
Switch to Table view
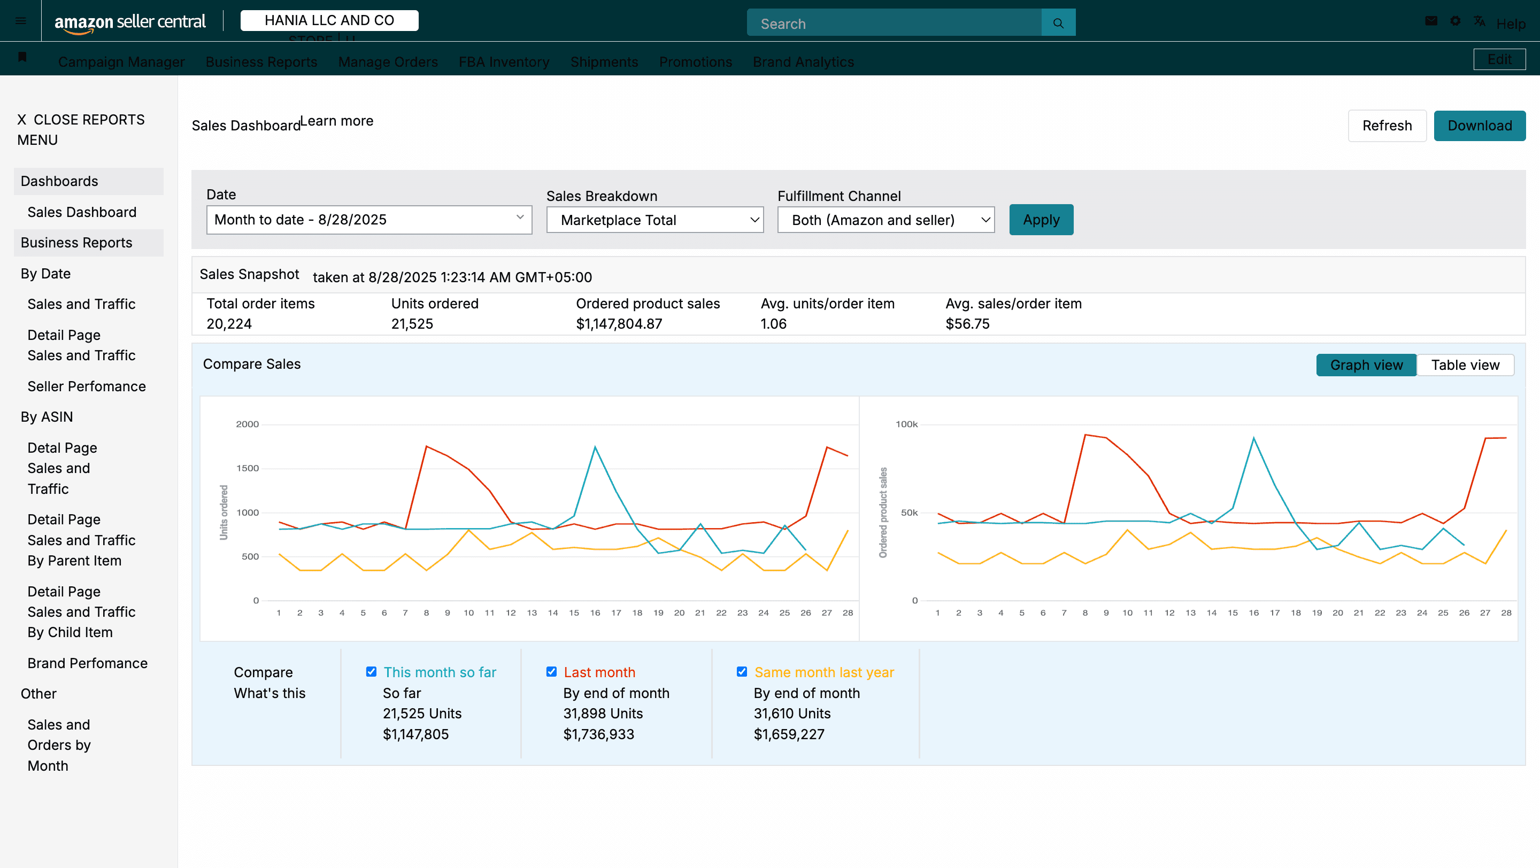(x=1465, y=365)
